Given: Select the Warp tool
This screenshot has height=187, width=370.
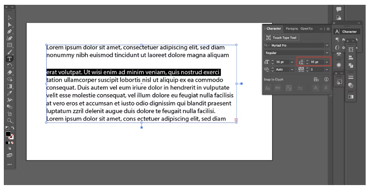Looking at the screenshot, I should tap(10, 100).
